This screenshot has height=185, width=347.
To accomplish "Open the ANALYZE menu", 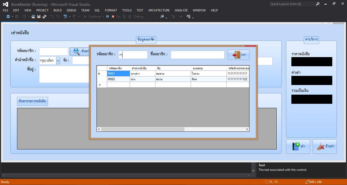I will [x=181, y=10].
